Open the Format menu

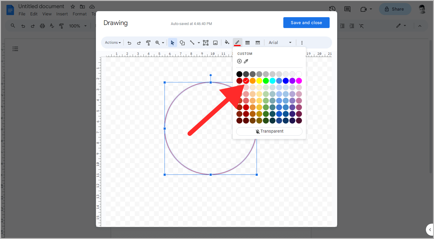(x=79, y=14)
